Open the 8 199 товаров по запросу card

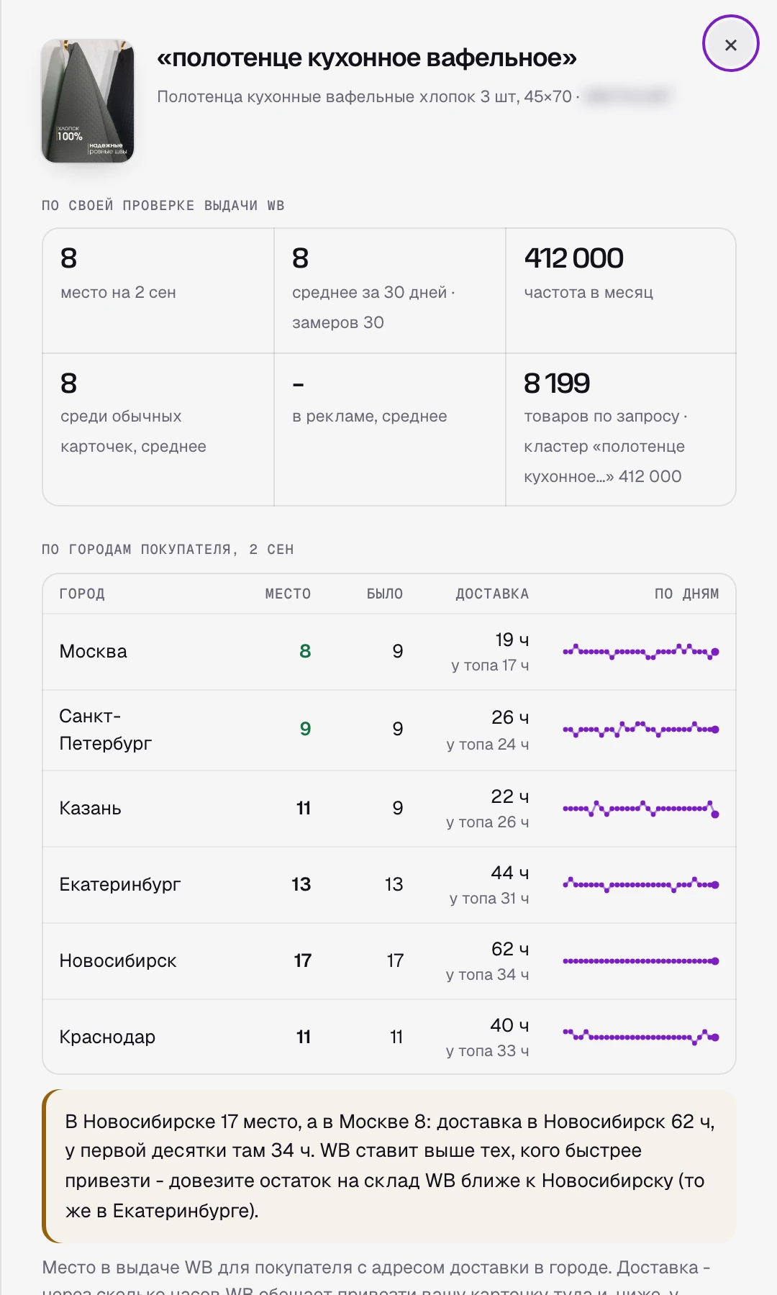pos(621,430)
